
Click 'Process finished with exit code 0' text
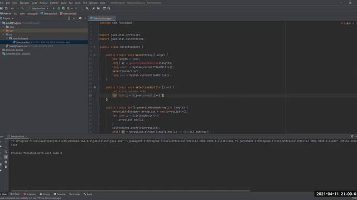pos(36,153)
